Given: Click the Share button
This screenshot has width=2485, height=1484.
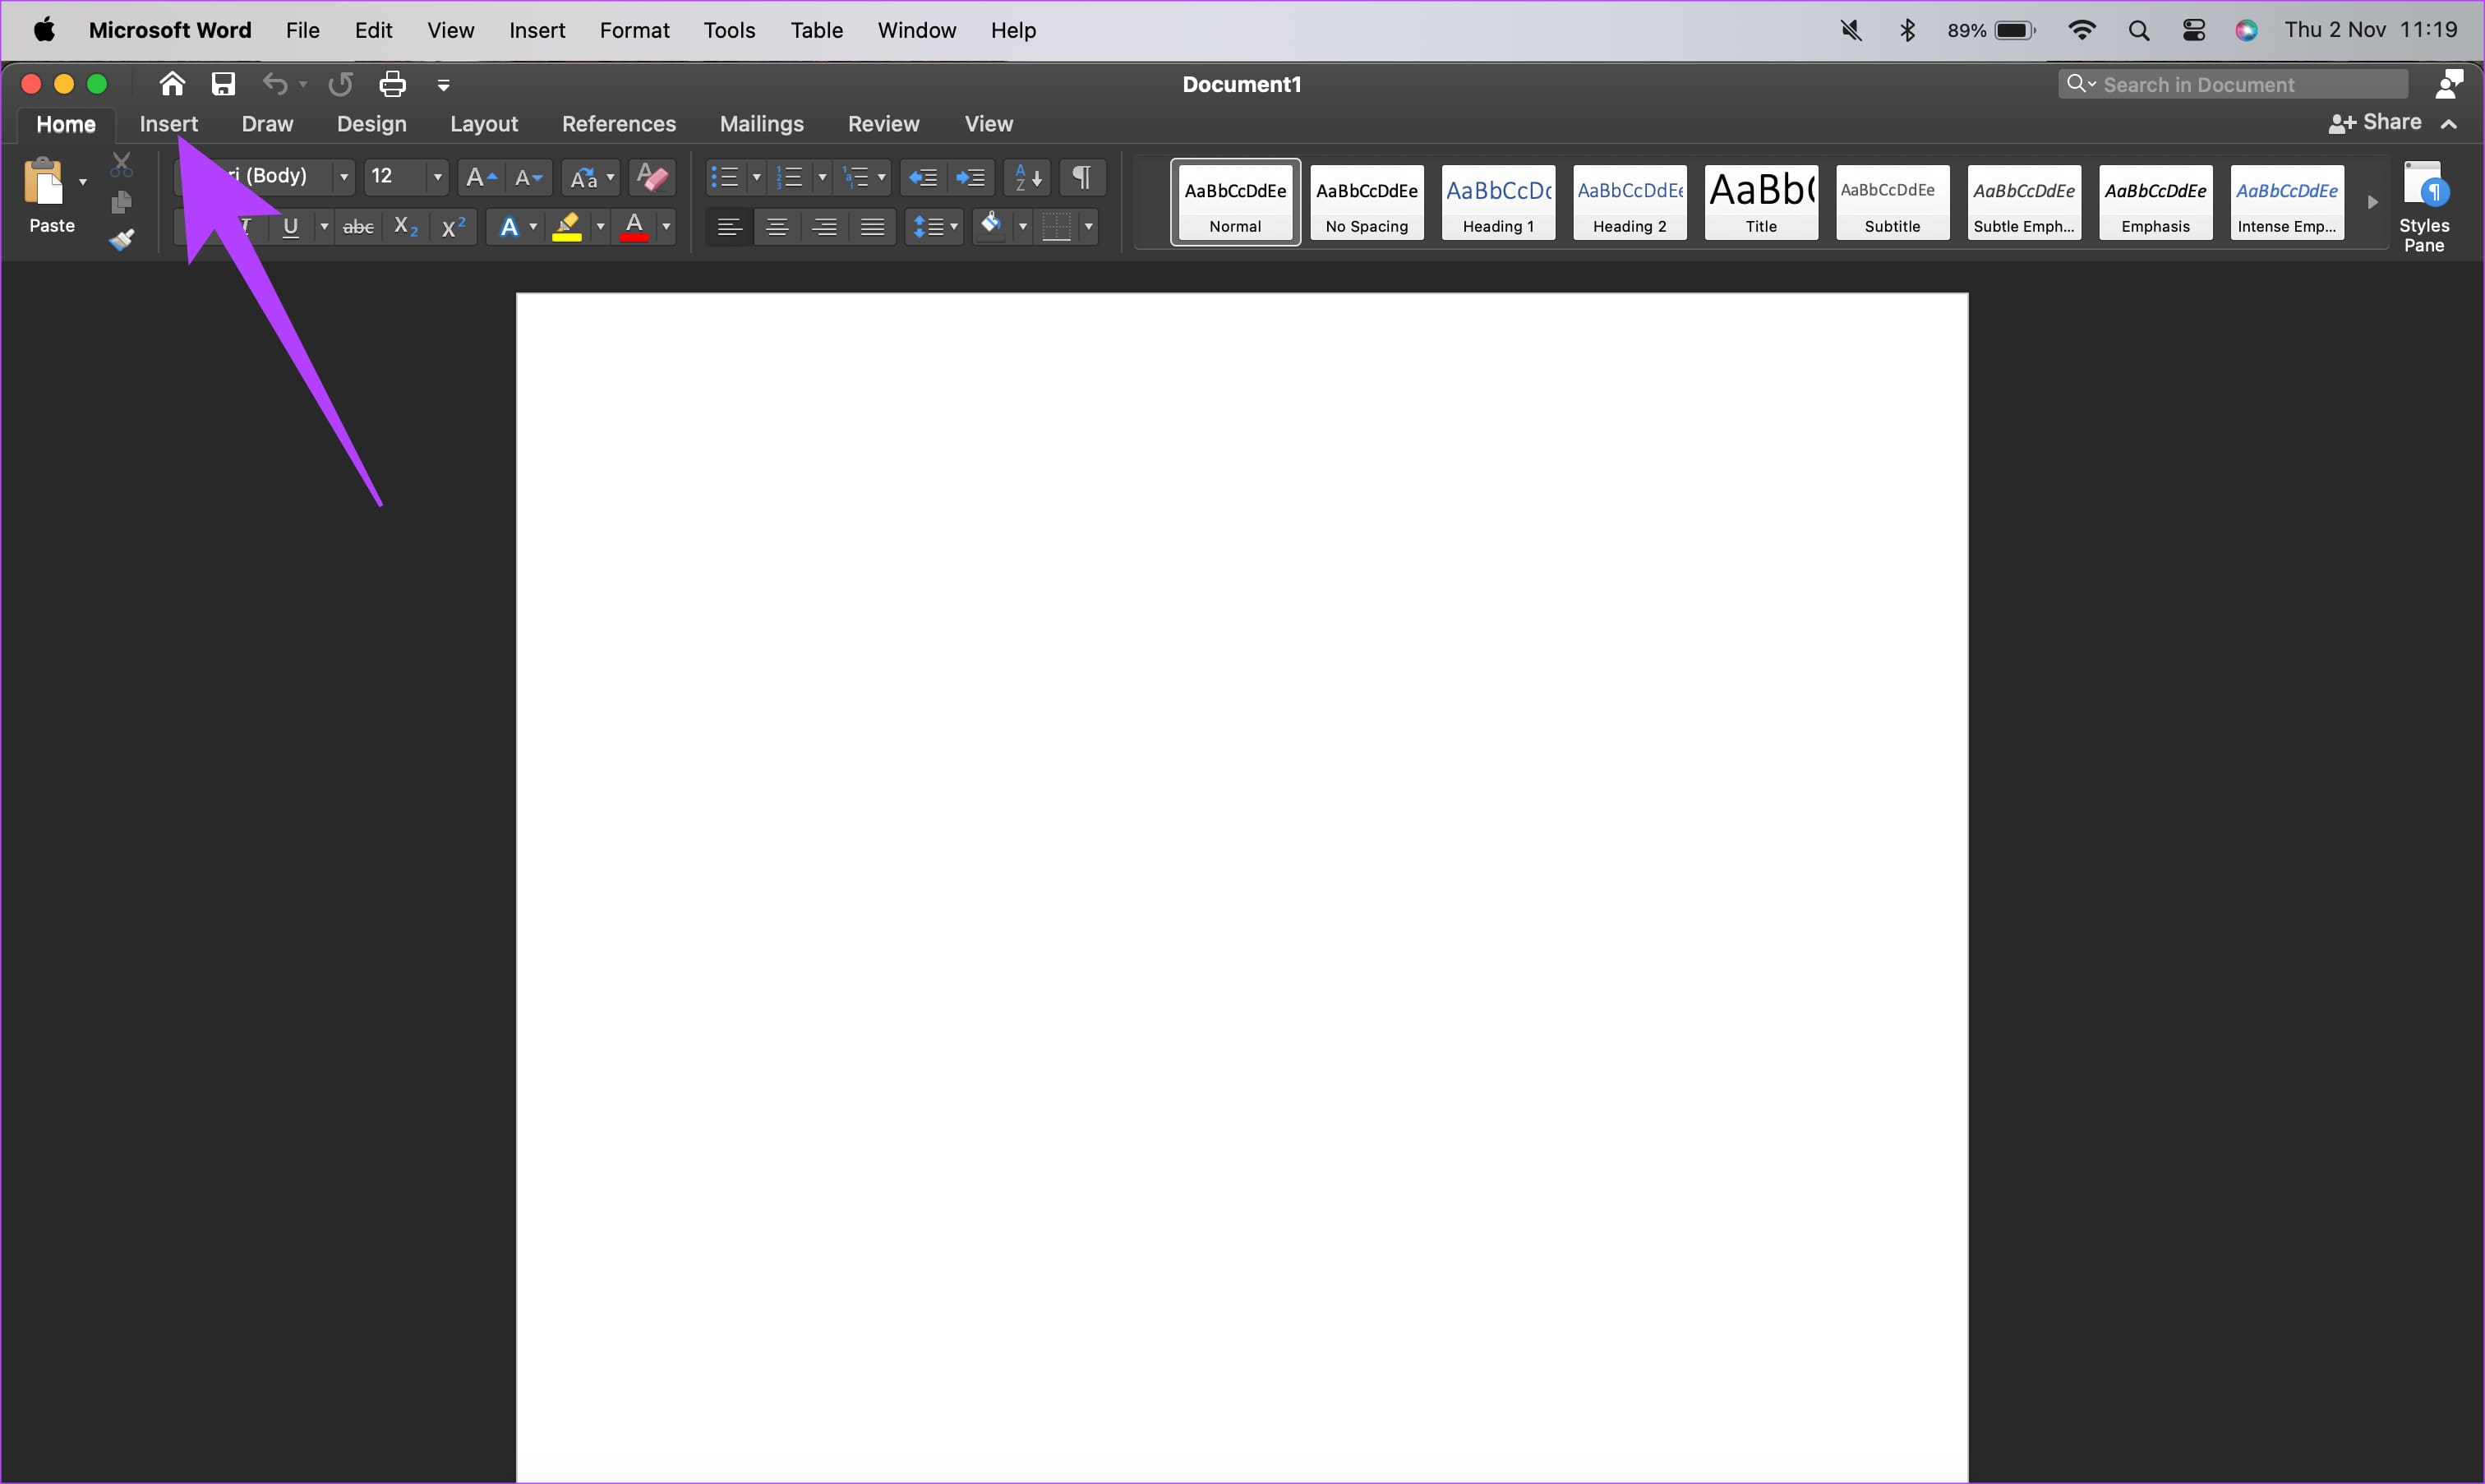Looking at the screenshot, I should point(2377,123).
